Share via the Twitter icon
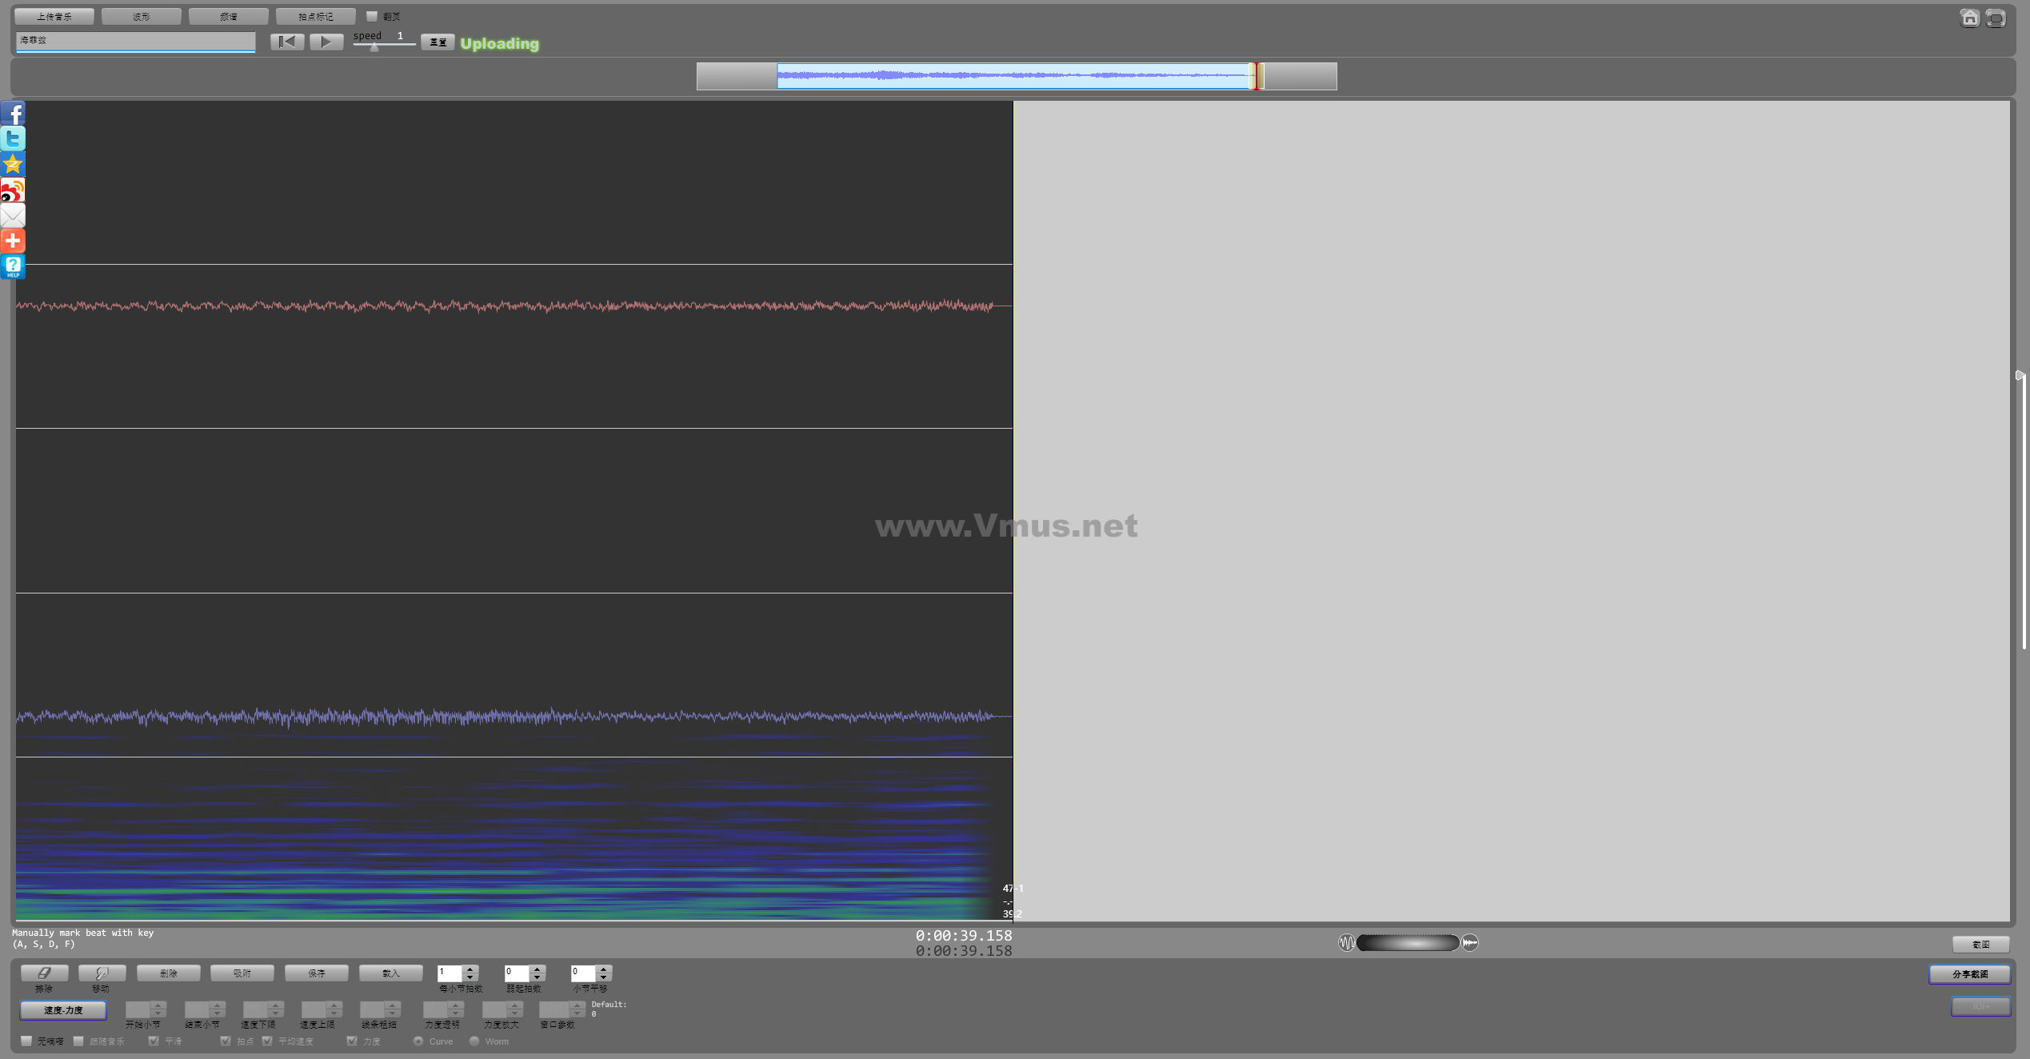This screenshot has height=1059, width=2030. [13, 138]
